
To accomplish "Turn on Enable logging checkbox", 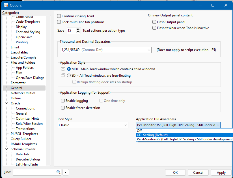I will pos(63,101).
